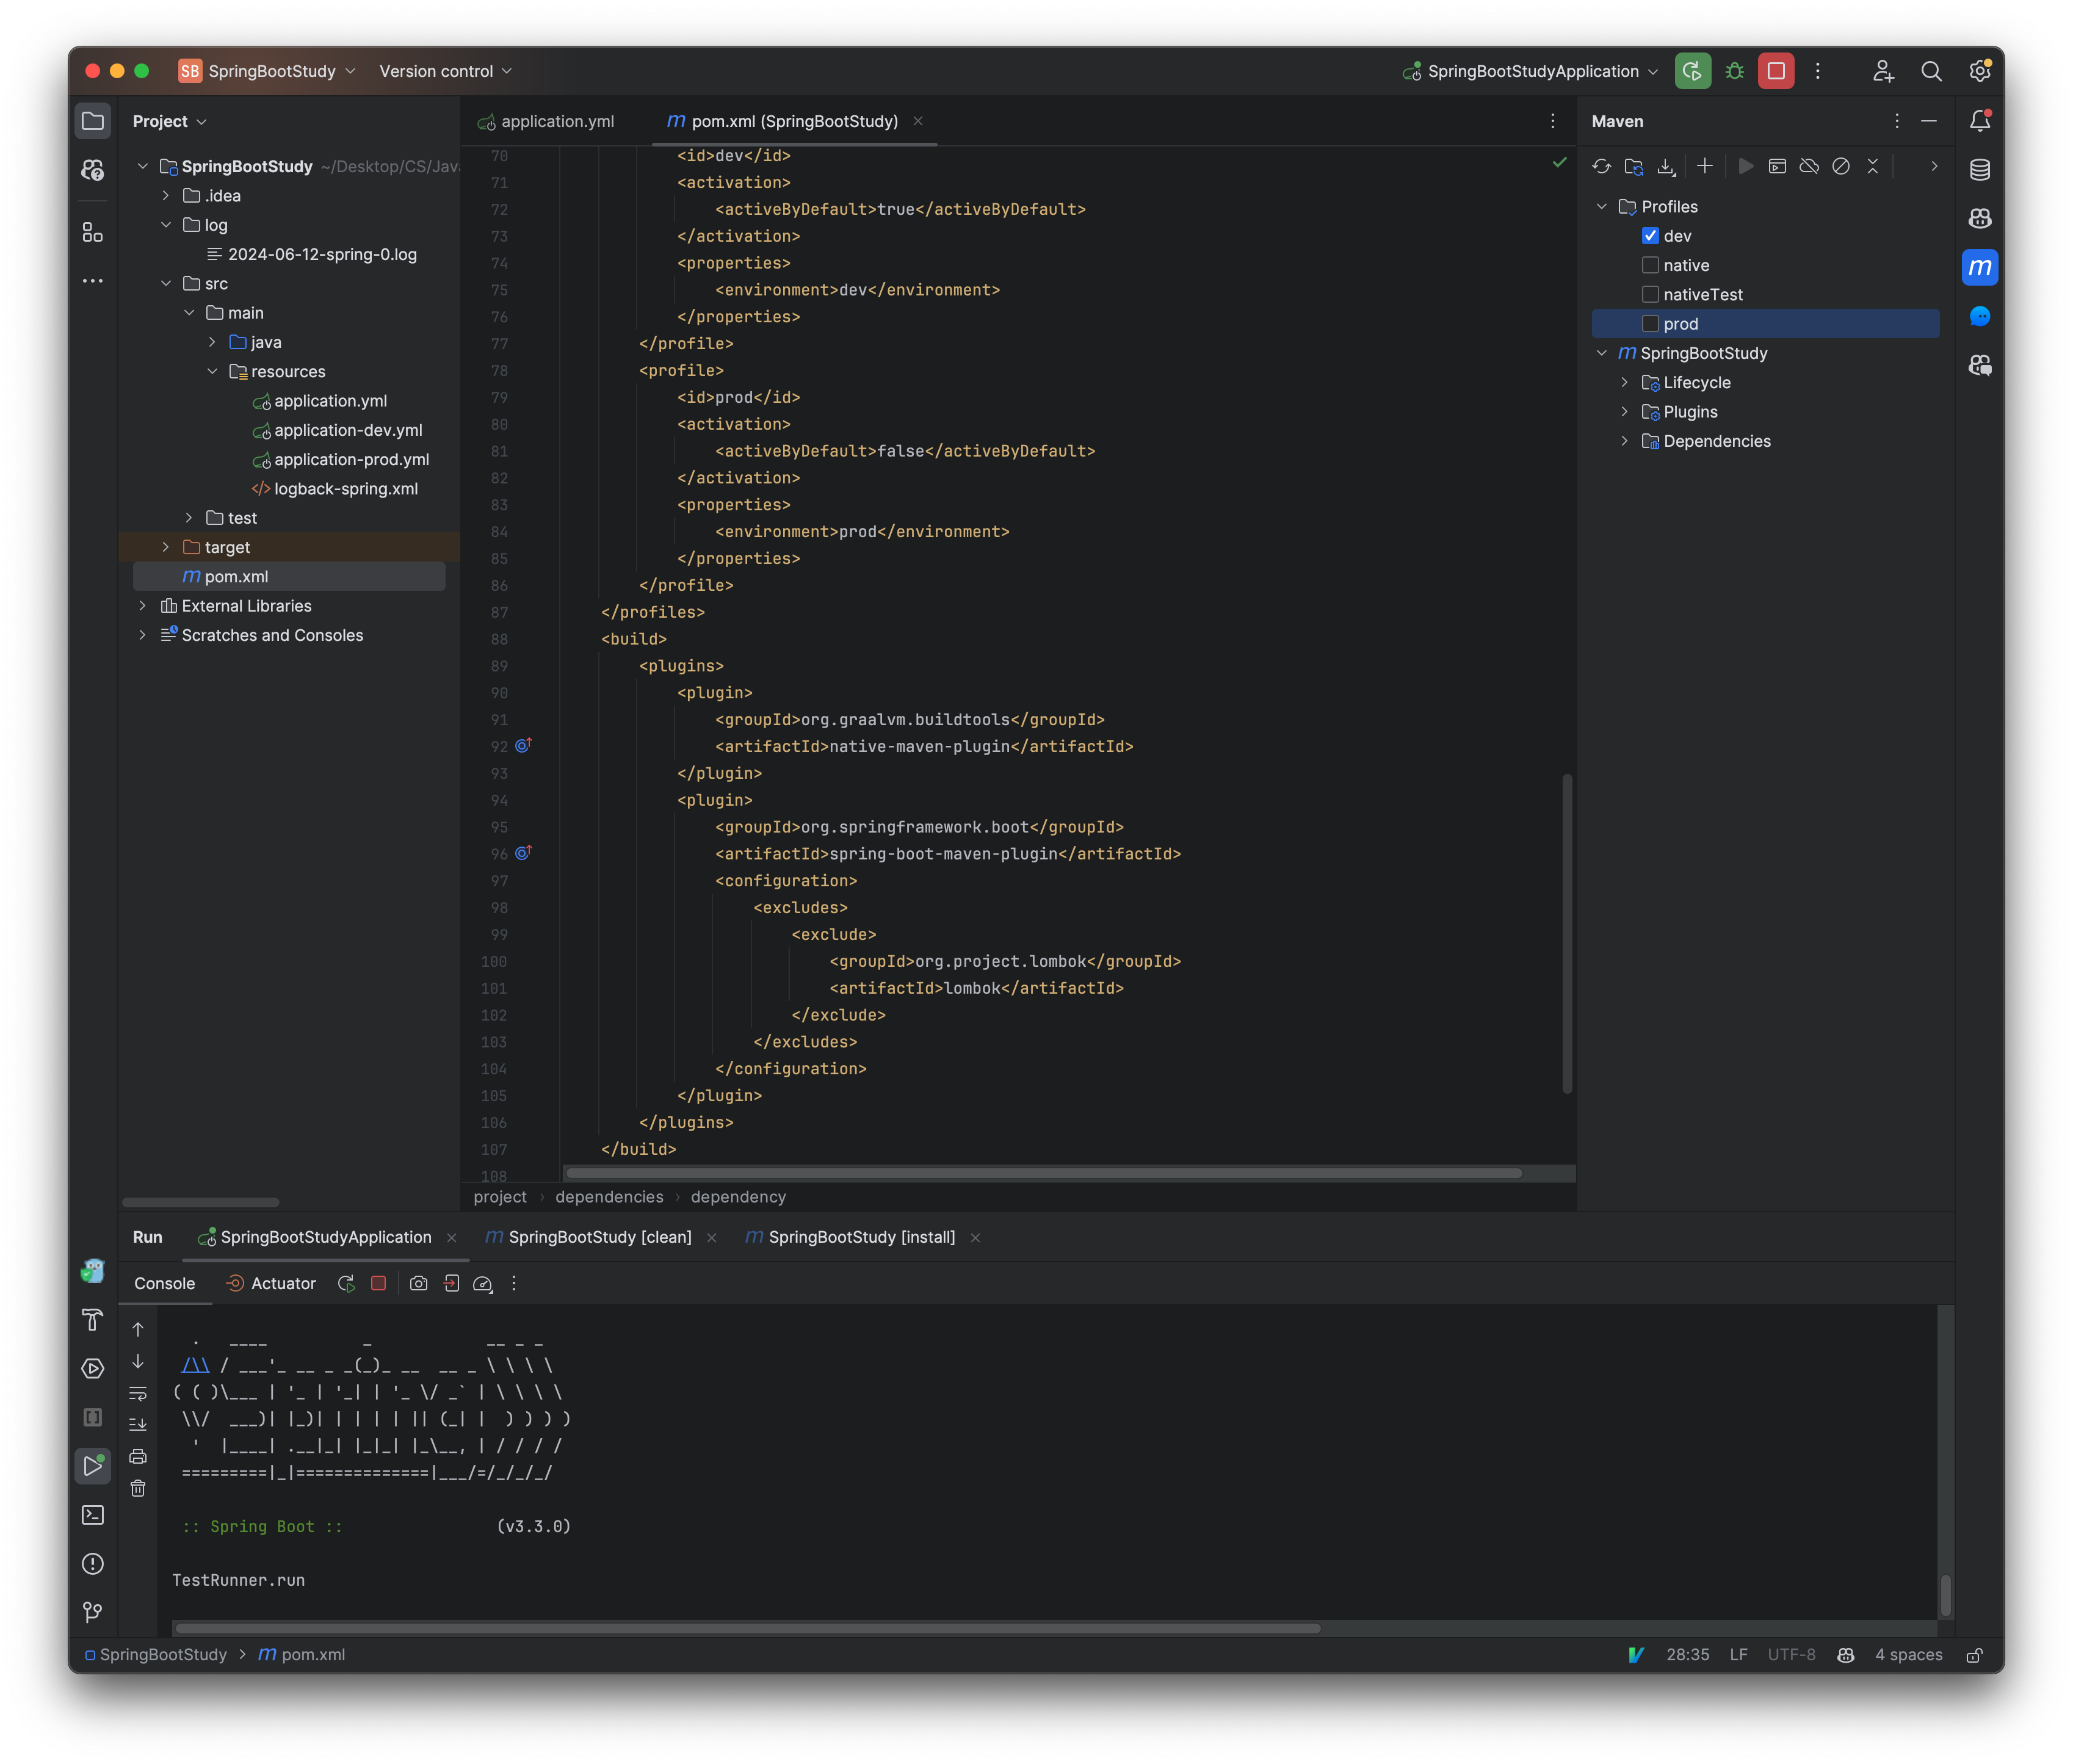Collapse the resources folder in Project tree
The image size is (2073, 1764).
tap(212, 371)
